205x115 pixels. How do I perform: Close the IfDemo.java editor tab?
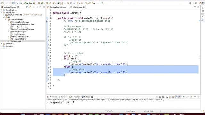pos(84,7)
